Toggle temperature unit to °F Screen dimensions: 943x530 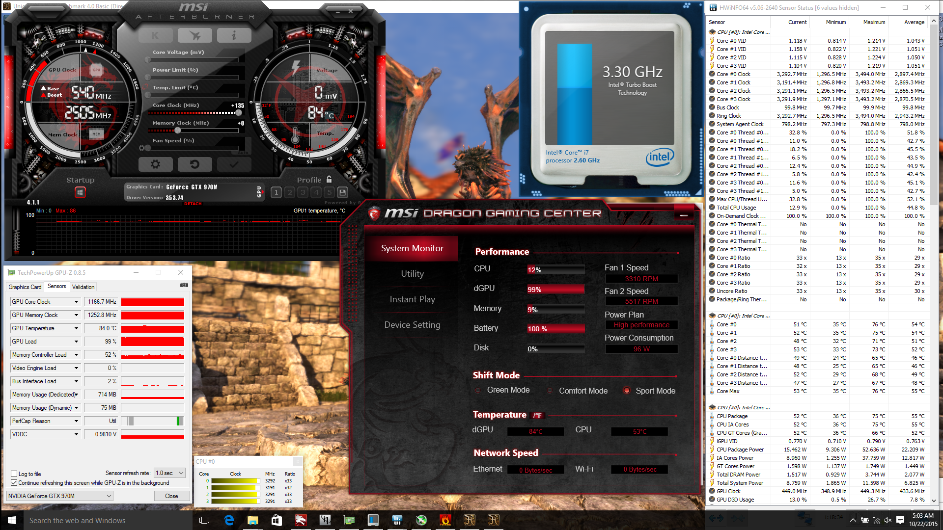click(x=538, y=416)
